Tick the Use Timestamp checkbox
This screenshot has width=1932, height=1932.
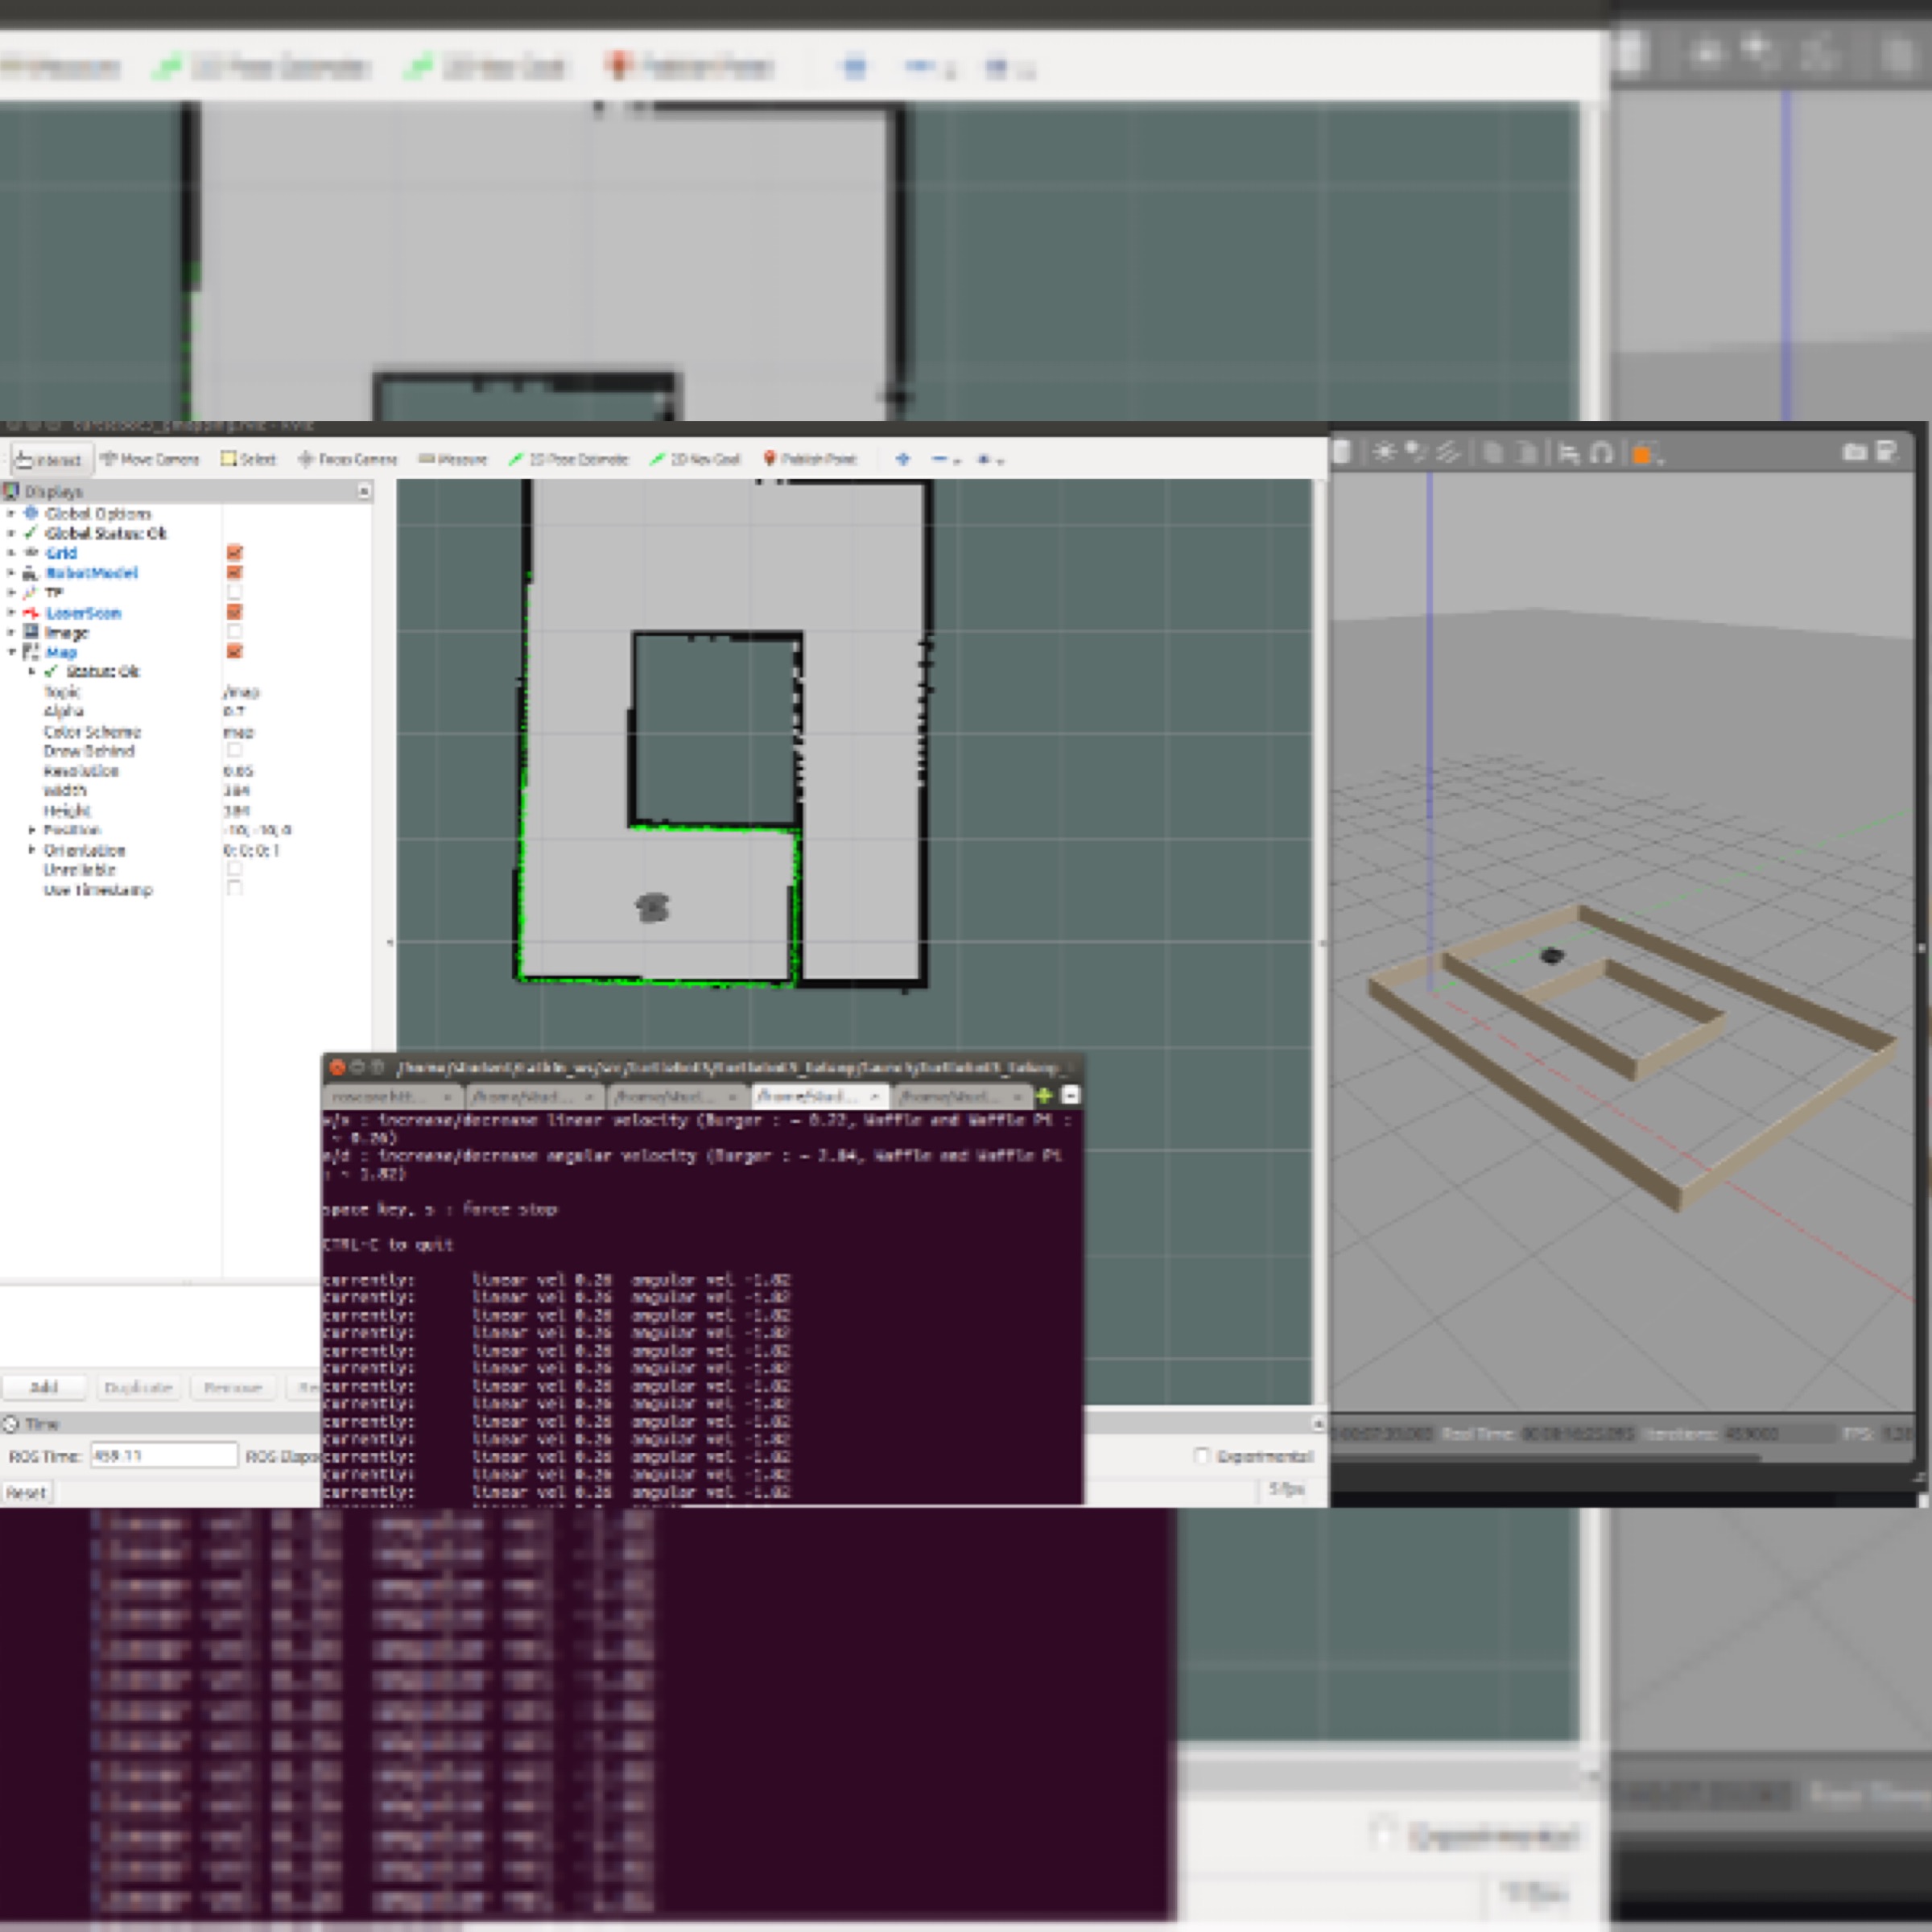pyautogui.click(x=235, y=889)
